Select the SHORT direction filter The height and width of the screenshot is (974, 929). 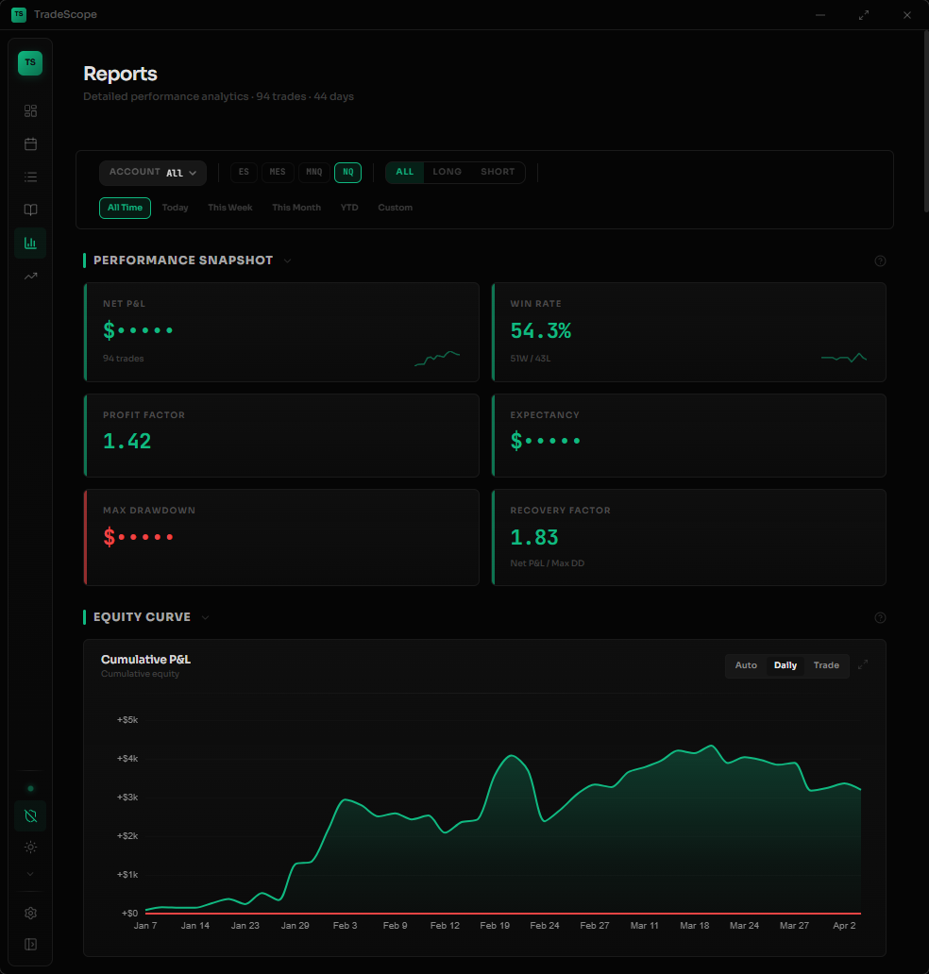coord(498,172)
